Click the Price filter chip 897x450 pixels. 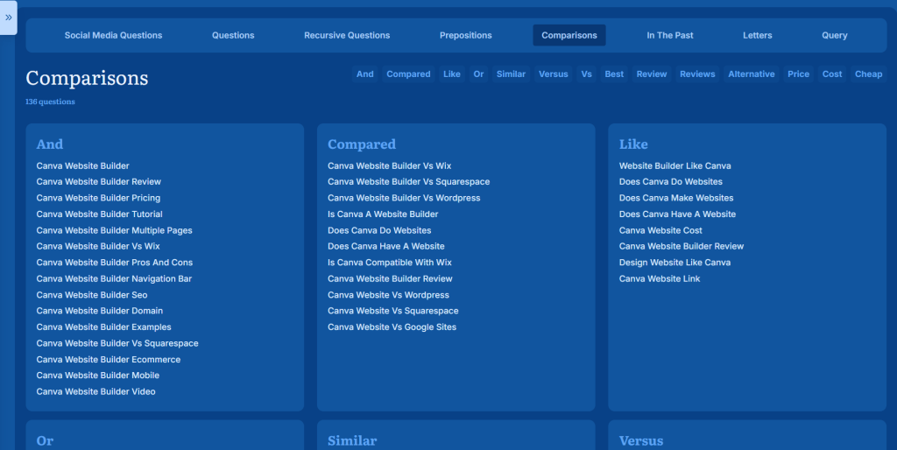click(x=798, y=74)
